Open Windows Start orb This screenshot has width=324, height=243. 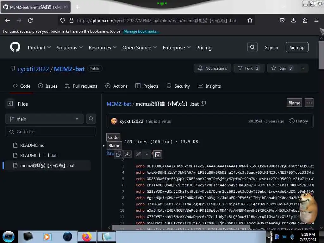8,237
